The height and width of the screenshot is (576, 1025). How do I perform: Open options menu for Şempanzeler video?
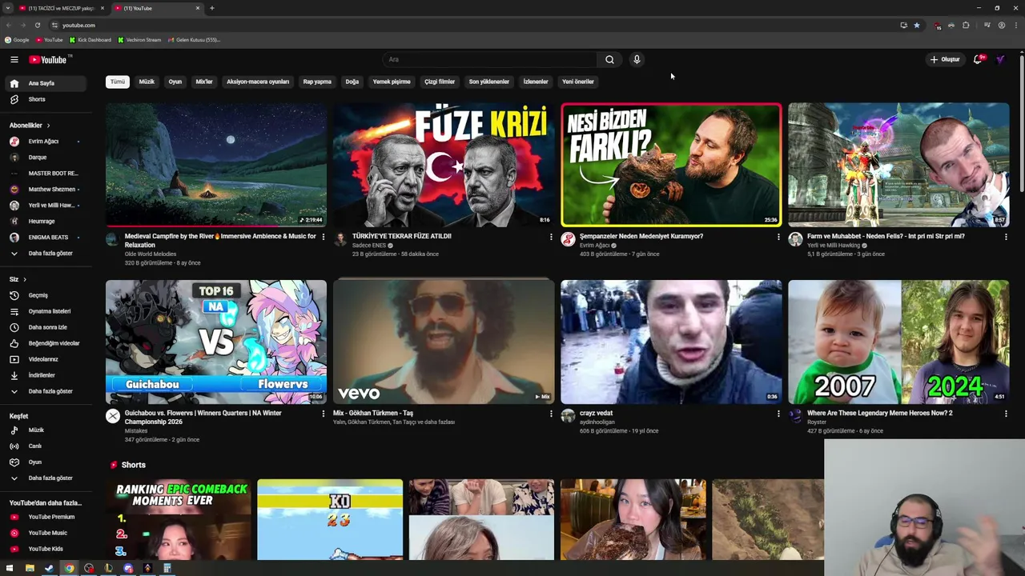(778, 237)
